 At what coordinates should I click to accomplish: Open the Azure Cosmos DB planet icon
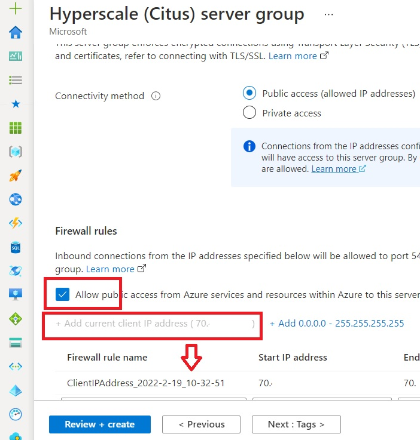16,271
